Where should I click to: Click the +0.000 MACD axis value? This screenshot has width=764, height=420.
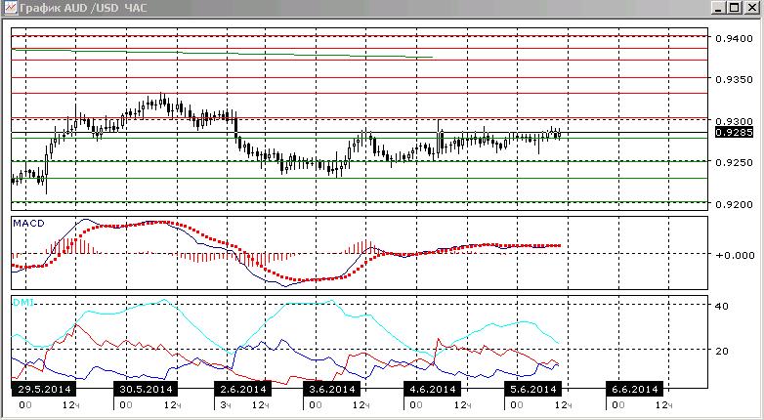(734, 254)
